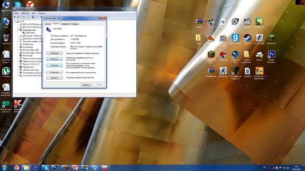Open the Network (Сеть) desktop icon
305x171 pixels.
6,22
